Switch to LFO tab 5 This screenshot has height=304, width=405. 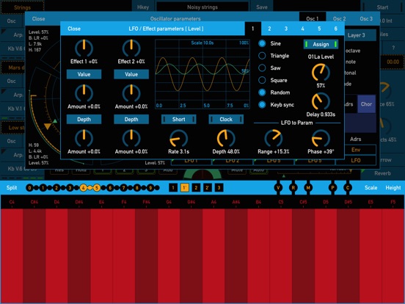click(x=319, y=29)
